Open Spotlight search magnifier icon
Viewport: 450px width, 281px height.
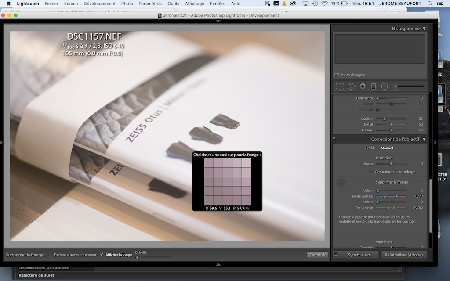(x=429, y=4)
